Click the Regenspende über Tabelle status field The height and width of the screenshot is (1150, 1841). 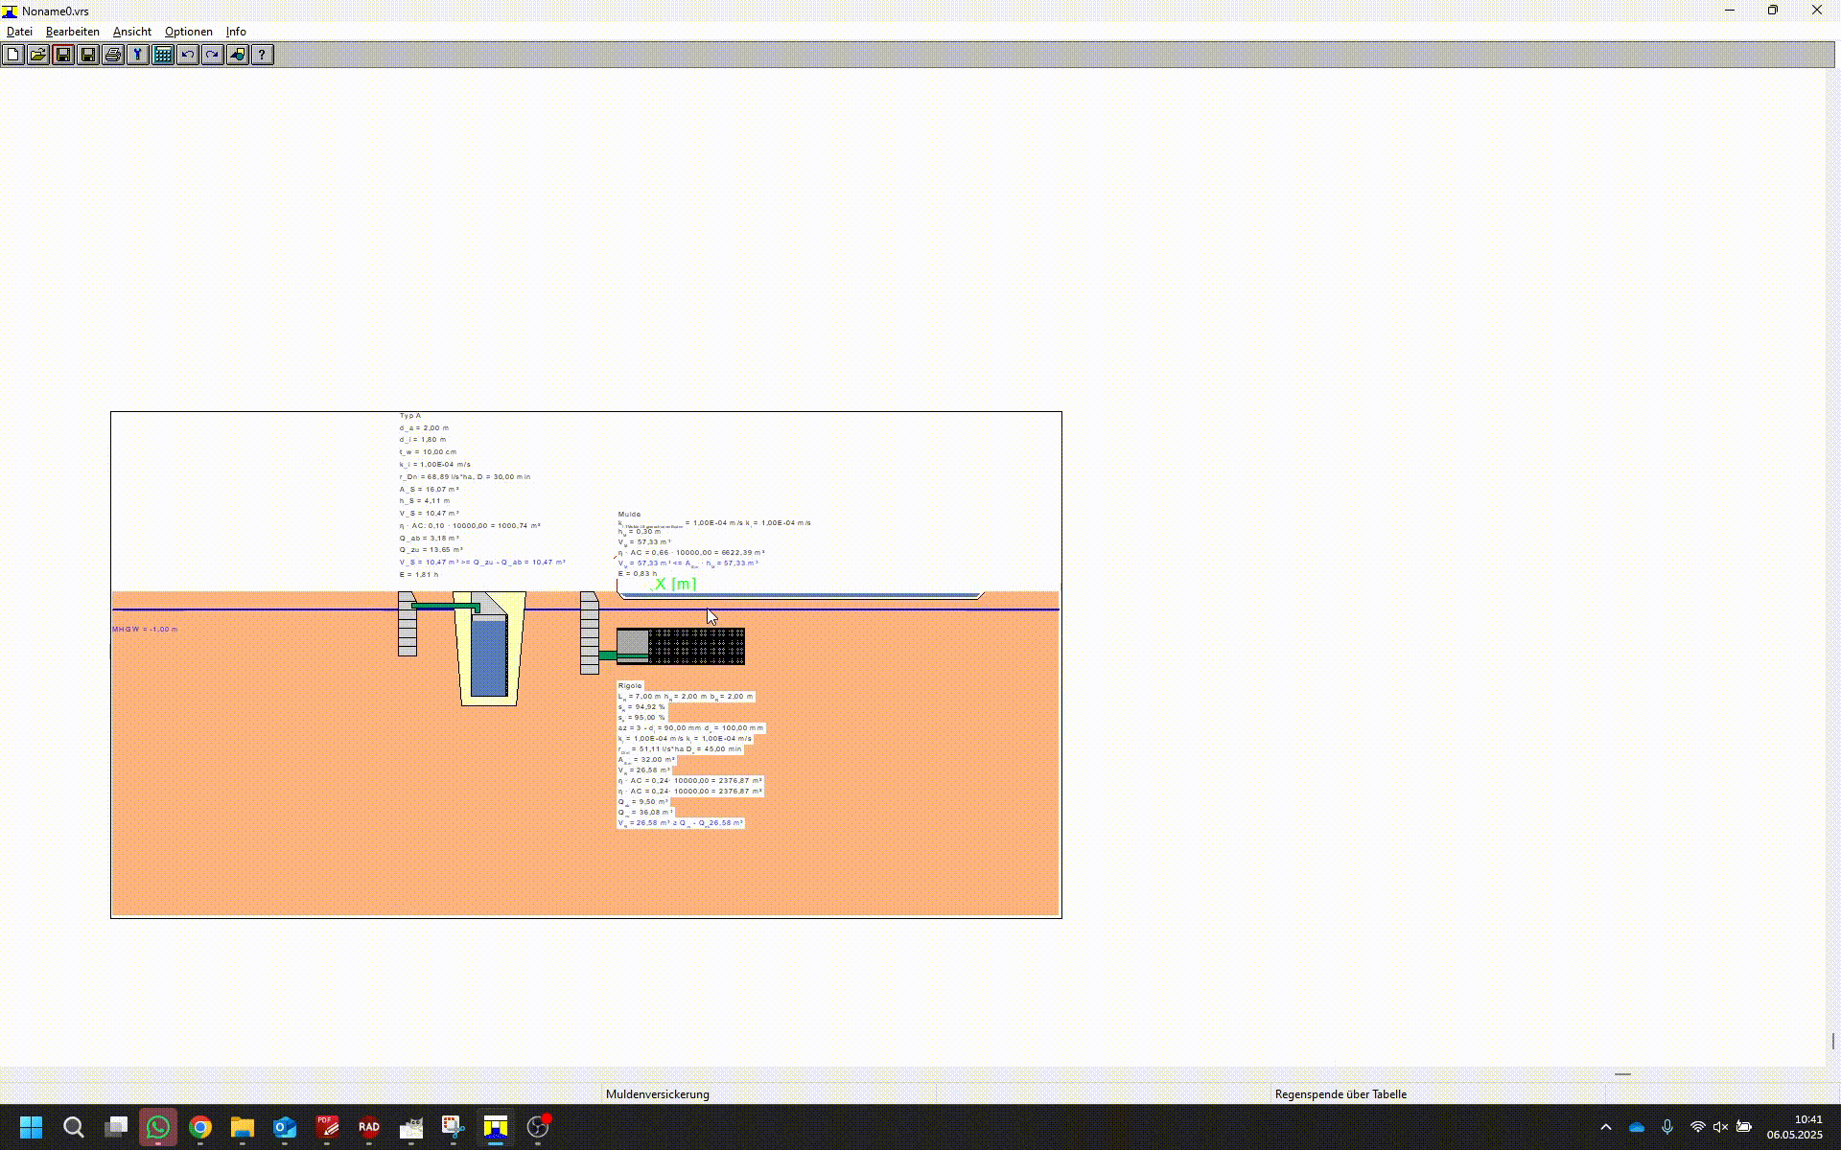coord(1340,1093)
